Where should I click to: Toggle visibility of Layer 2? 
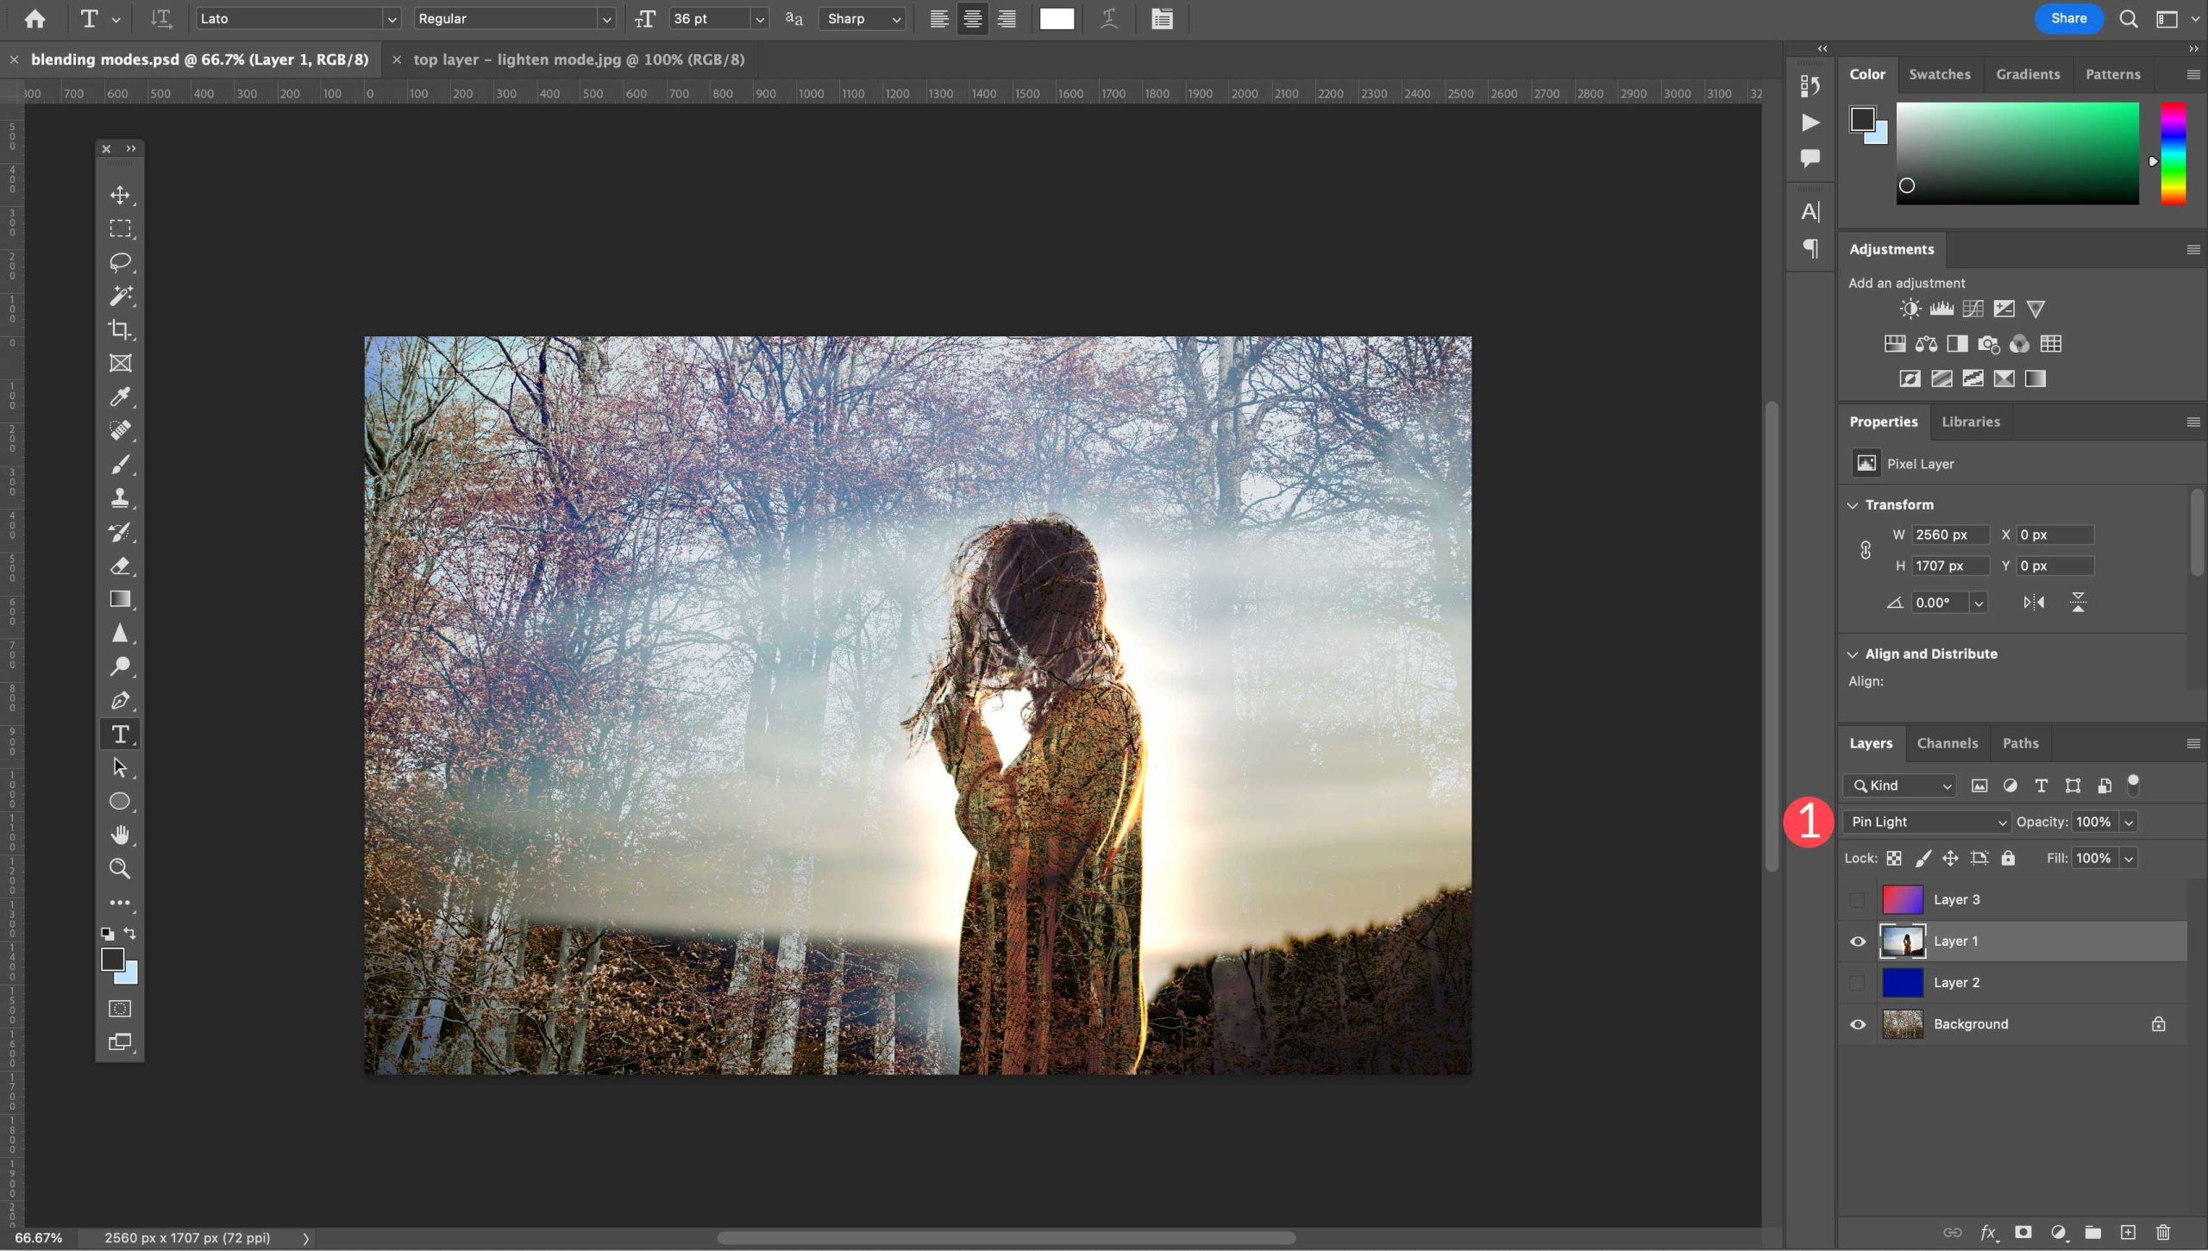click(x=1858, y=981)
